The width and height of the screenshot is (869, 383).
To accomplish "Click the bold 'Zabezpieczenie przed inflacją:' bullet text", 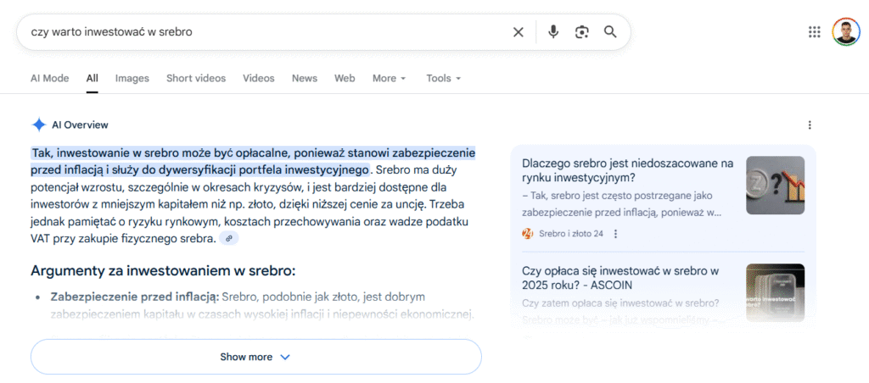I will (135, 297).
